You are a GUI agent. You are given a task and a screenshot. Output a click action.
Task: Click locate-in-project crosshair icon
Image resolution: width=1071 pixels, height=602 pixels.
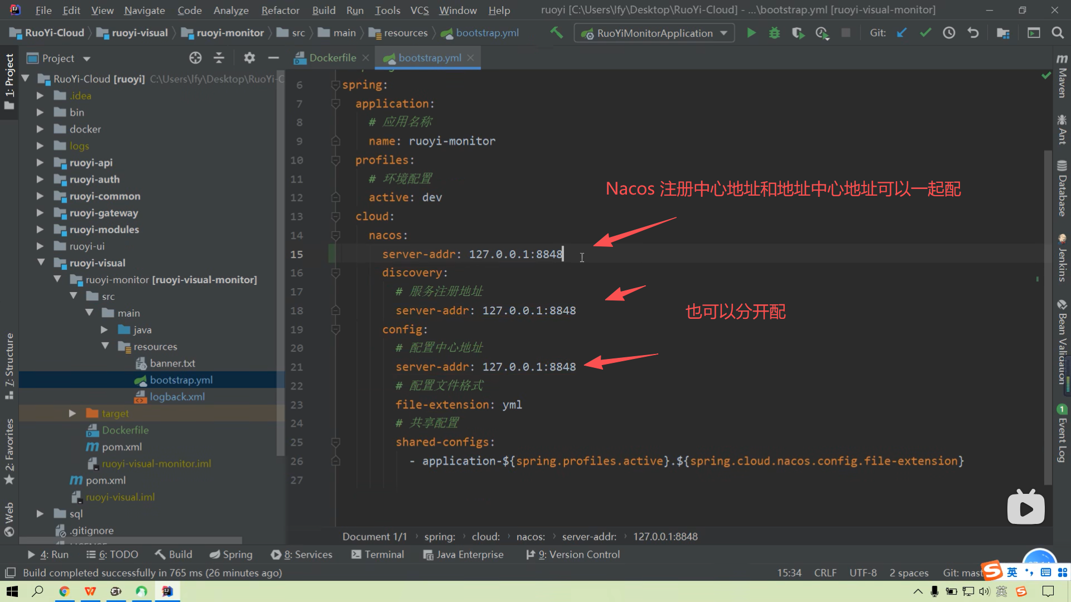pos(195,57)
